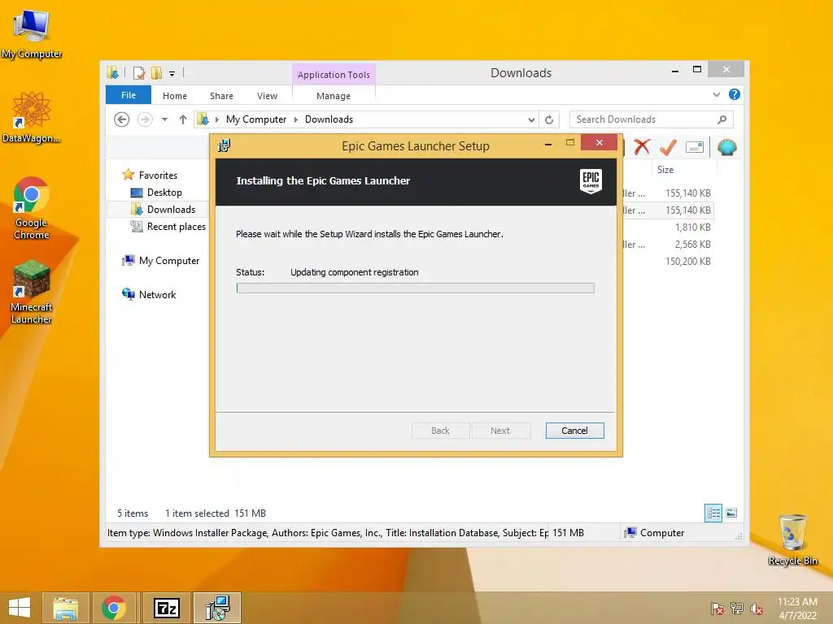This screenshot has height=624, width=833.
Task: Click the disabled Back button in Setup
Action: (440, 431)
